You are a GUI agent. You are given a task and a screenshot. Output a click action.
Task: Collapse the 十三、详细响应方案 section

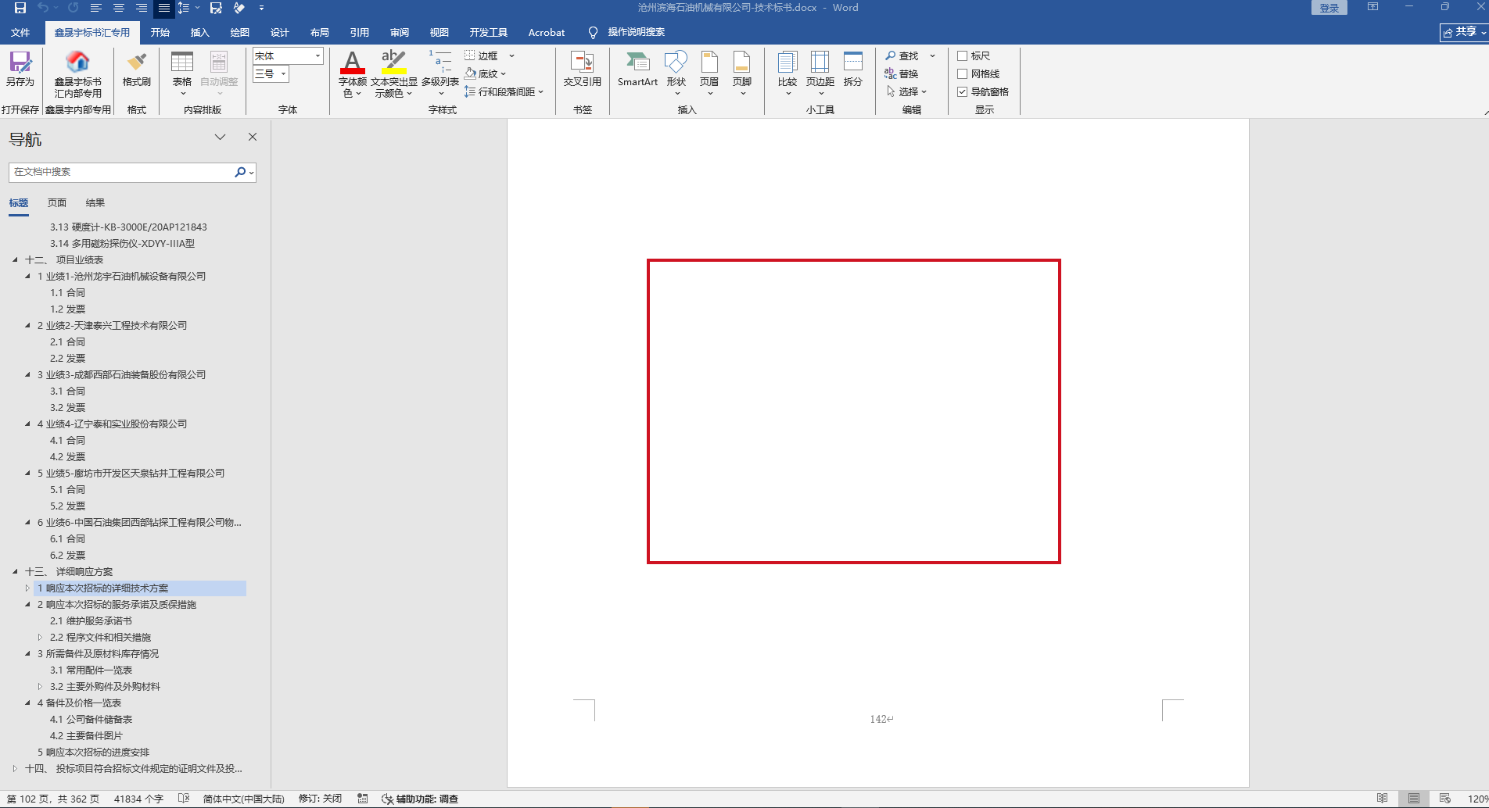point(15,571)
